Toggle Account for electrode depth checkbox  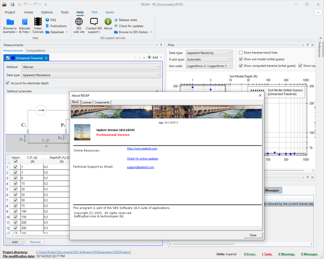tap(7, 83)
